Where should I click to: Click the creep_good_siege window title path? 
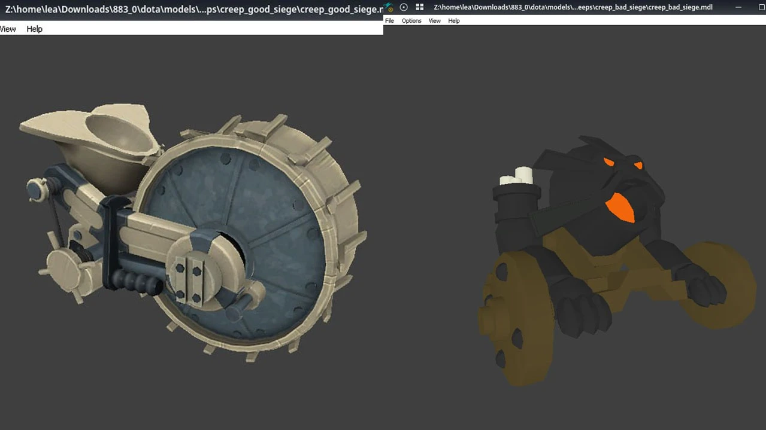click(194, 10)
